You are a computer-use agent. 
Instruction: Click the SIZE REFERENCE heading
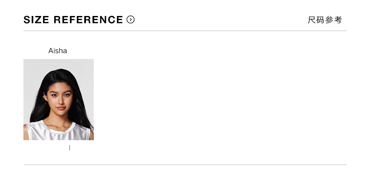pos(73,20)
